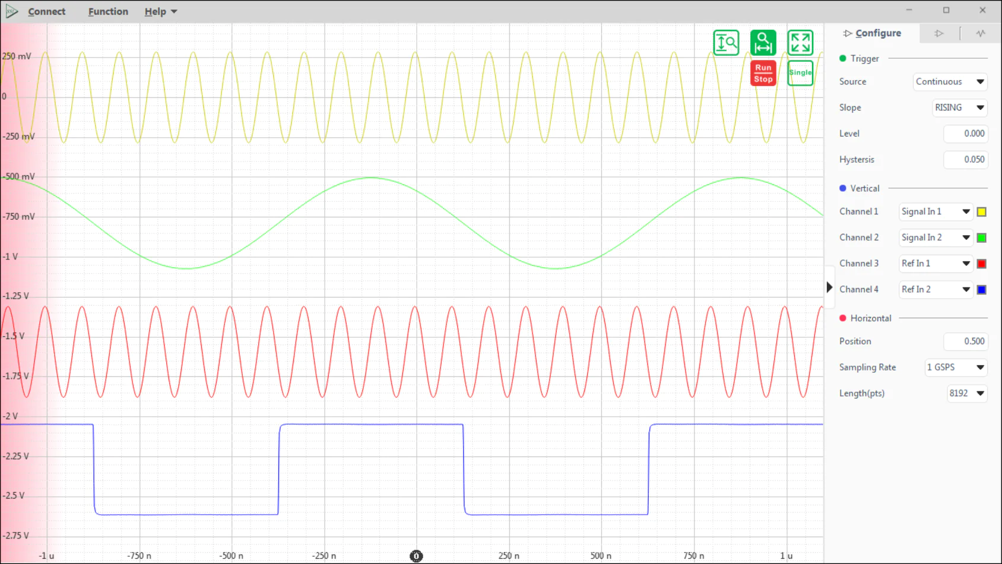Open the waveform icon tab
1002x564 pixels.
(980, 34)
